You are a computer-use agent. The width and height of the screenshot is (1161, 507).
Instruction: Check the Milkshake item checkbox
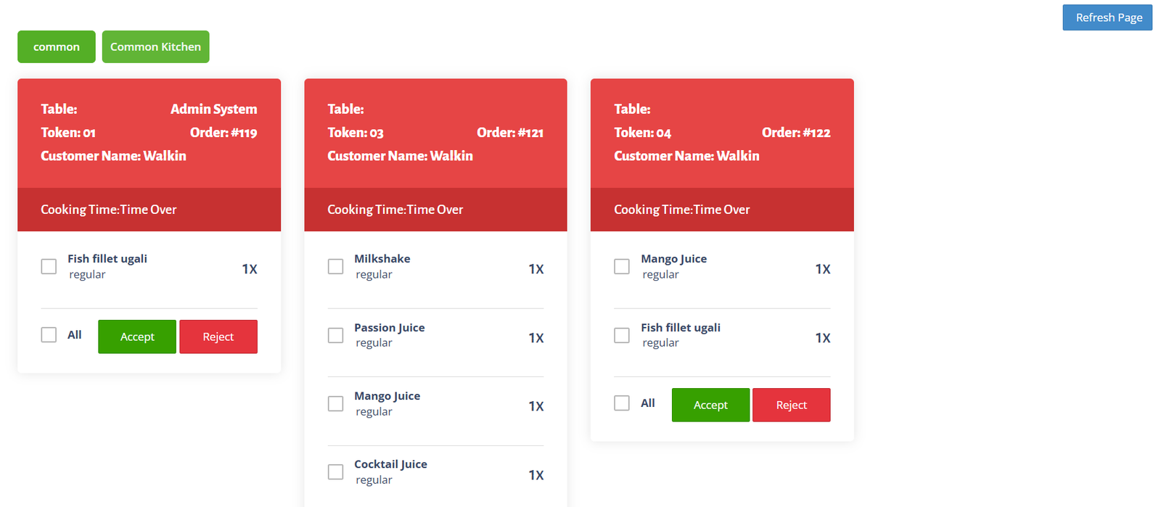(x=335, y=267)
